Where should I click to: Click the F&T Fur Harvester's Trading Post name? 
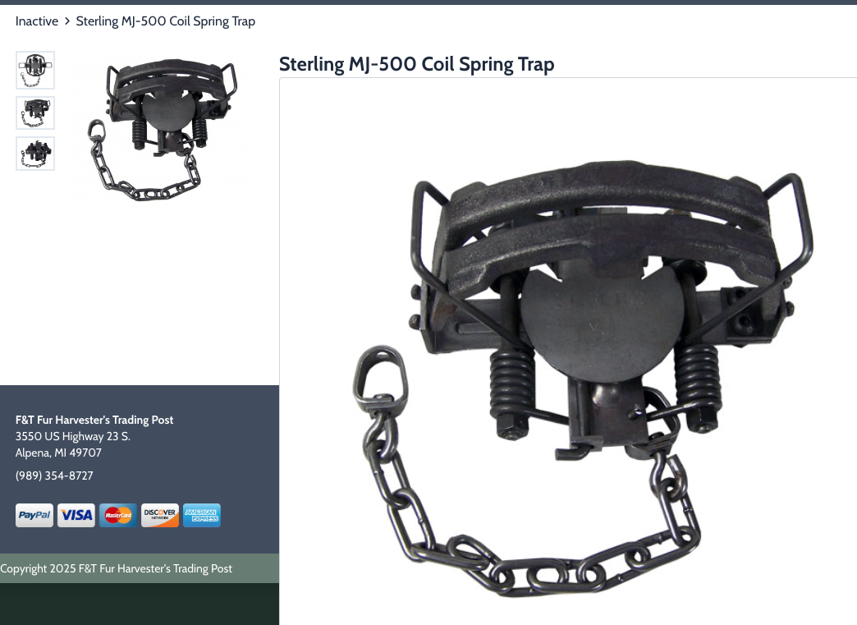pyautogui.click(x=94, y=420)
